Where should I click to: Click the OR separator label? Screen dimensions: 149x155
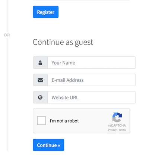tap(7, 35)
